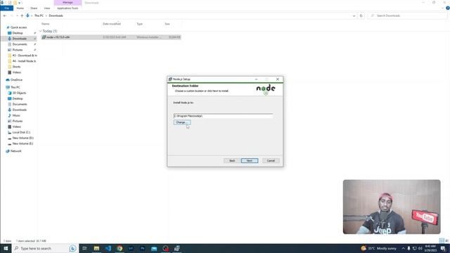Image resolution: width=450 pixels, height=253 pixels.
Task: Open Downloads under Quick access
Action: (19, 39)
